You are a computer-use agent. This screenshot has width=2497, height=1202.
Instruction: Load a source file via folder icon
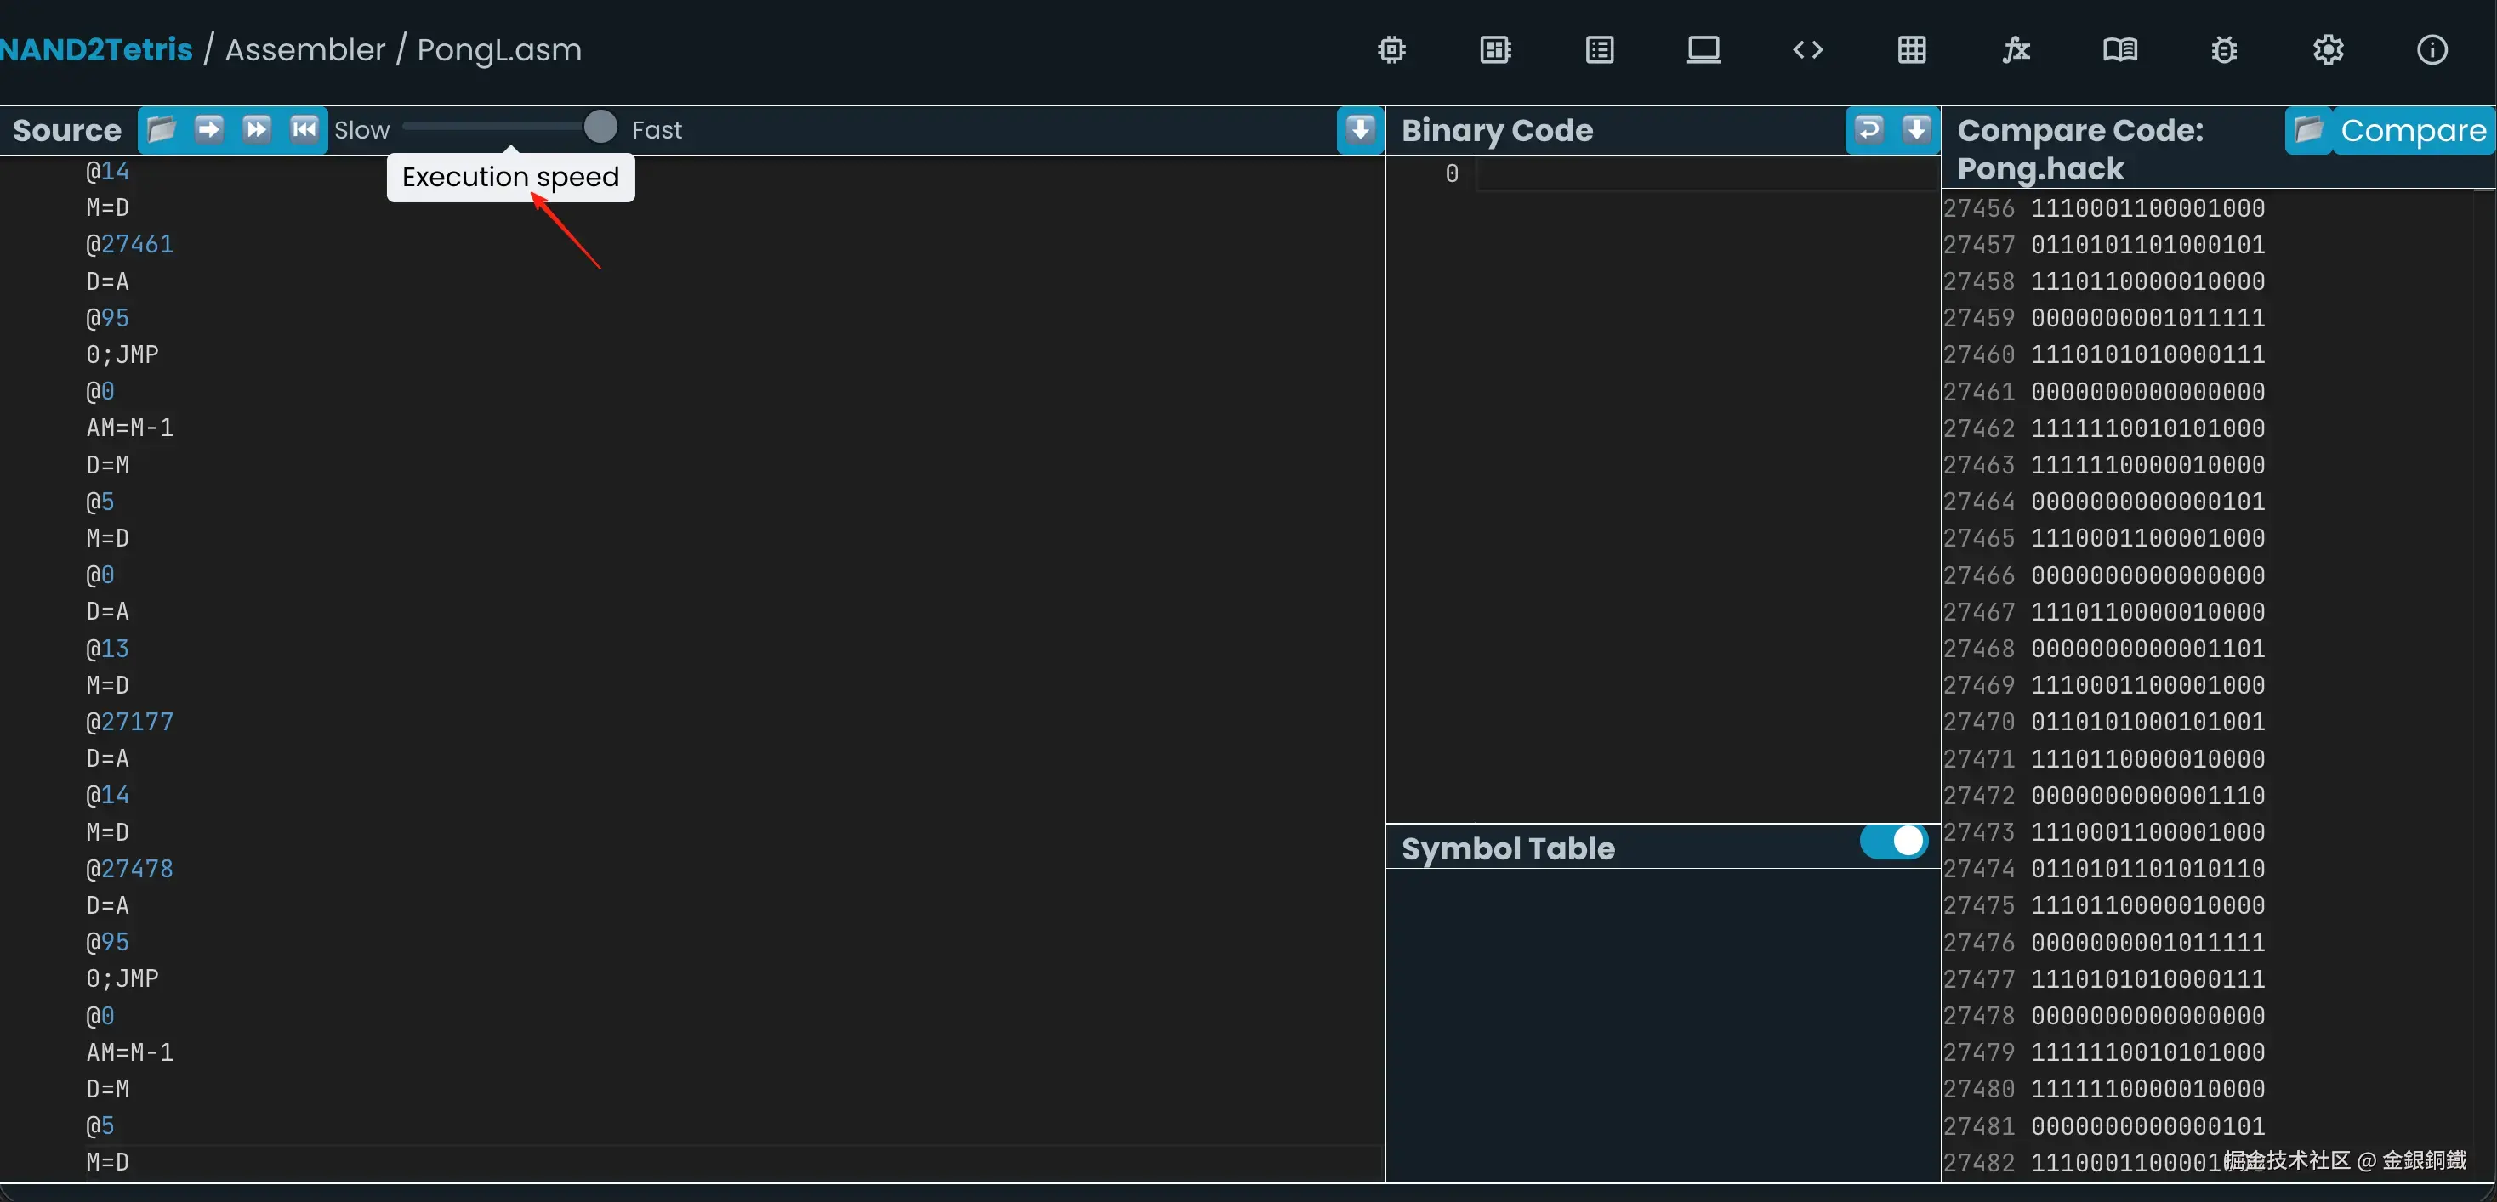[x=162, y=129]
